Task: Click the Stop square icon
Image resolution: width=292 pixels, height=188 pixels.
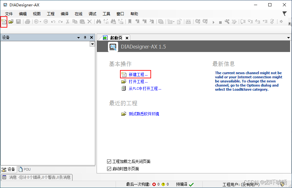Action: coord(220,23)
